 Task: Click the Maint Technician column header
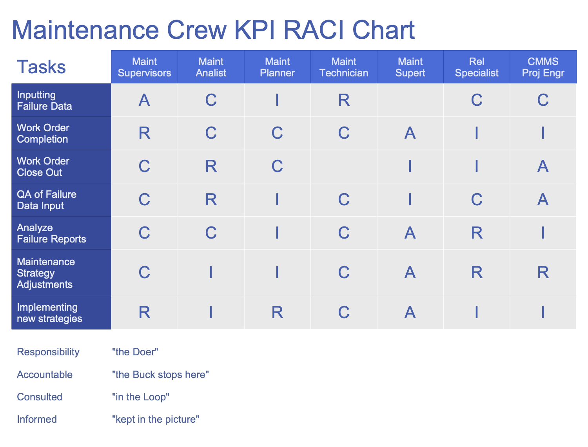(x=344, y=67)
